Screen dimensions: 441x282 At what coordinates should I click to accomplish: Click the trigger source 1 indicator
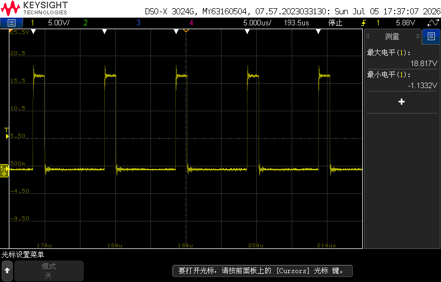pyautogui.click(x=378, y=23)
